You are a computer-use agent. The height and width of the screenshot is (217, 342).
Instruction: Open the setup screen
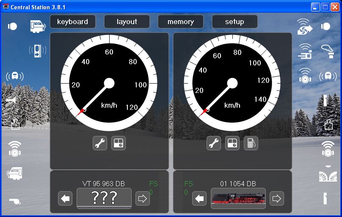click(x=234, y=22)
